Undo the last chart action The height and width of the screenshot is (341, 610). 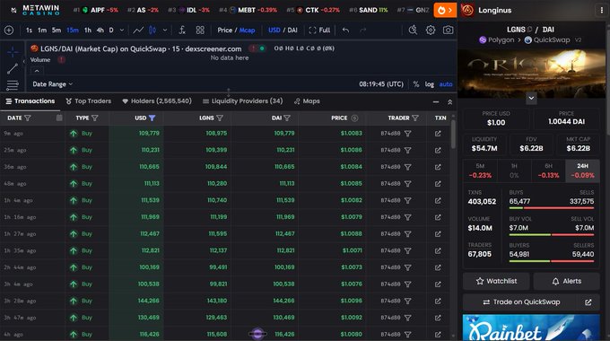(345, 30)
